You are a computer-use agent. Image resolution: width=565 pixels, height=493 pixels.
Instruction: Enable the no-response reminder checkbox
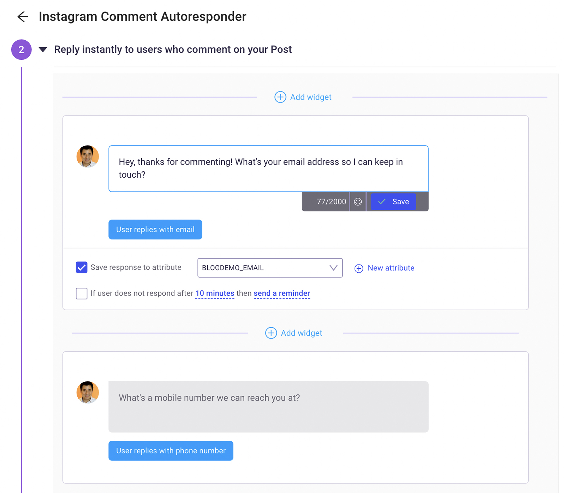click(82, 293)
